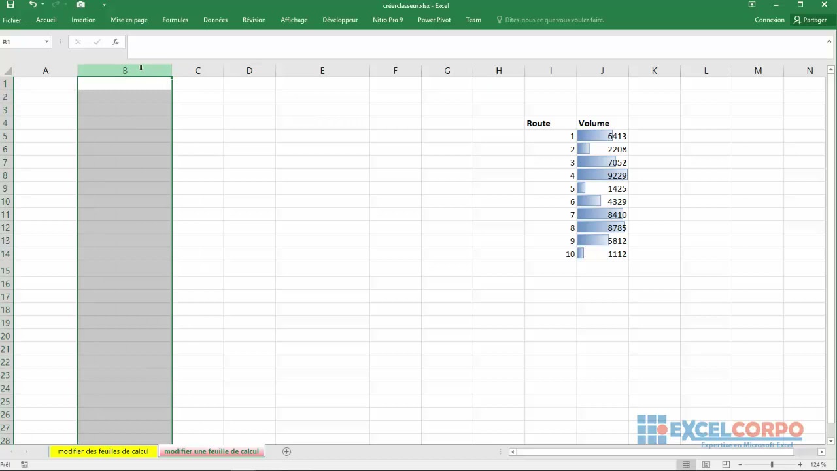Switch to Page Break Preview icon
Viewport: 837px width, 471px height.
coord(726,464)
